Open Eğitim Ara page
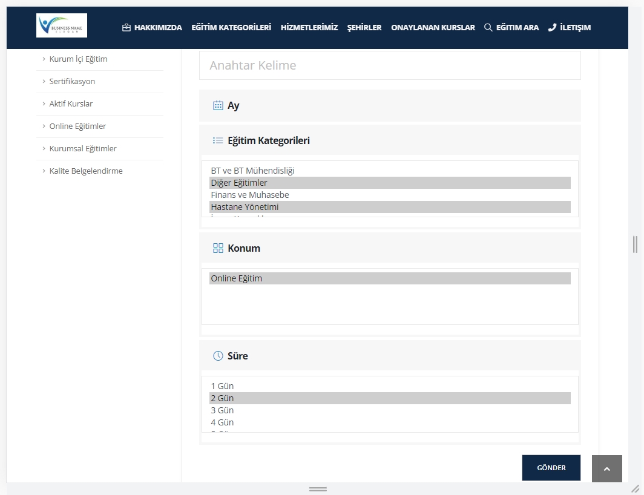Viewport: 644px width, 495px height. pos(517,27)
